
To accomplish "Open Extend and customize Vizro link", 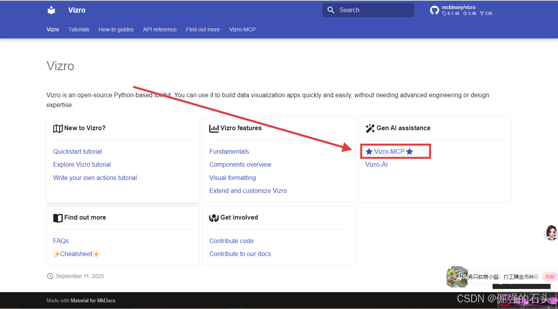I will pos(248,191).
